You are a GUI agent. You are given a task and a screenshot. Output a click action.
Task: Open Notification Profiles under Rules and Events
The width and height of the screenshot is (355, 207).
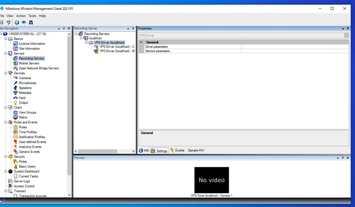point(32,137)
